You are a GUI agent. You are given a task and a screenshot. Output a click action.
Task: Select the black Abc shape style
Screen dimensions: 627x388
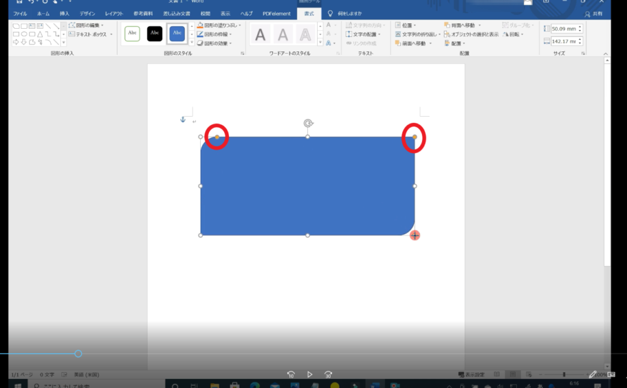click(x=155, y=33)
